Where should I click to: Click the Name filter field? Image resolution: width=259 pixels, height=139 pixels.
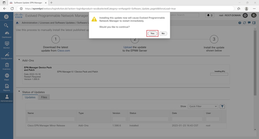51,119
